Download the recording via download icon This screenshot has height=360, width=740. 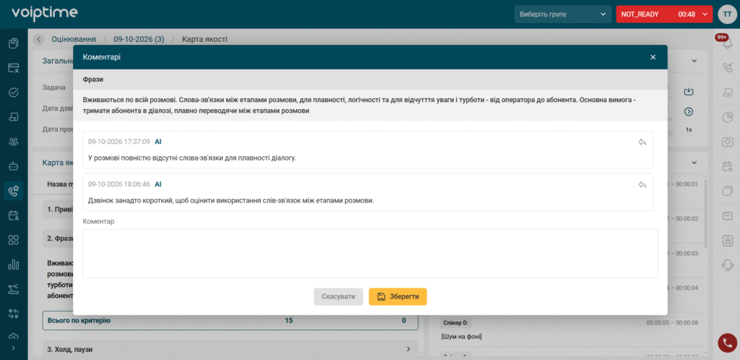tap(688, 92)
